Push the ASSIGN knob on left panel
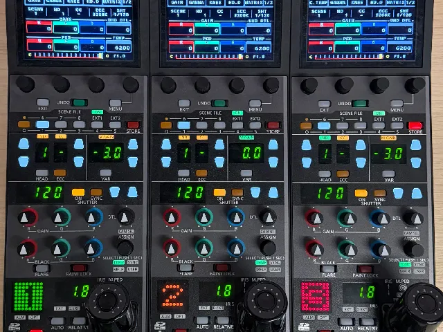The height and width of the screenshot is (332, 443). click(x=125, y=248)
